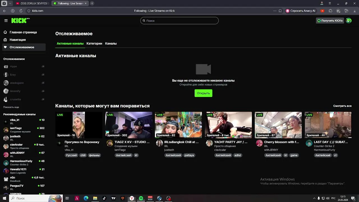Select the pattaya tag
The image size is (359, 202).
point(189,155)
